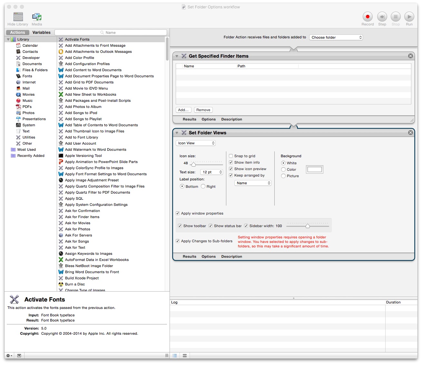Click the Hide Library icon
422x365 pixels.
click(18, 17)
